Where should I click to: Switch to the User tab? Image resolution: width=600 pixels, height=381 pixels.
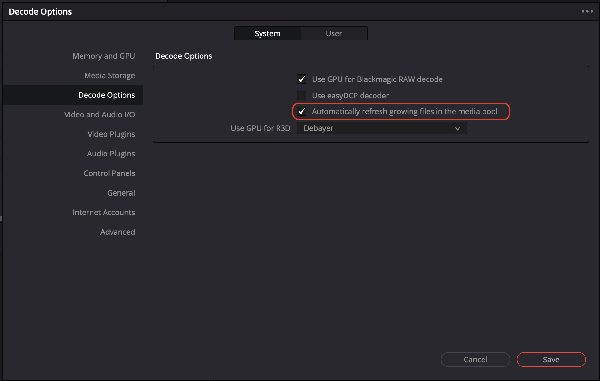coord(334,33)
